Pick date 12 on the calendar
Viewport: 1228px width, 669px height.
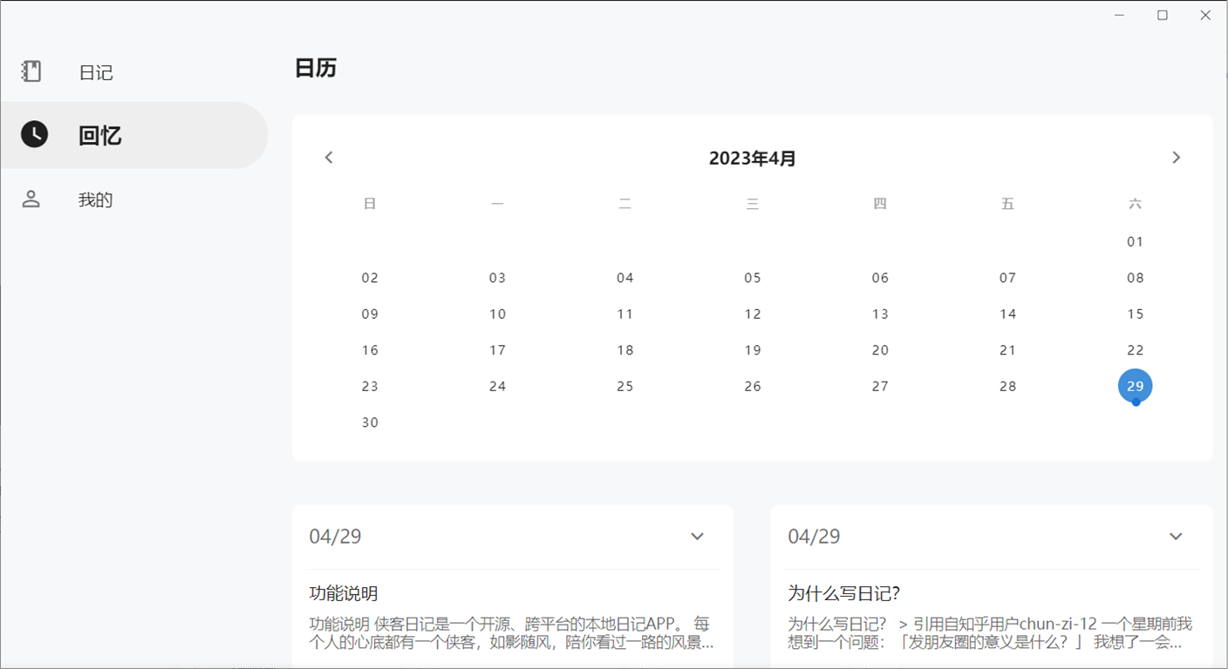coord(753,314)
